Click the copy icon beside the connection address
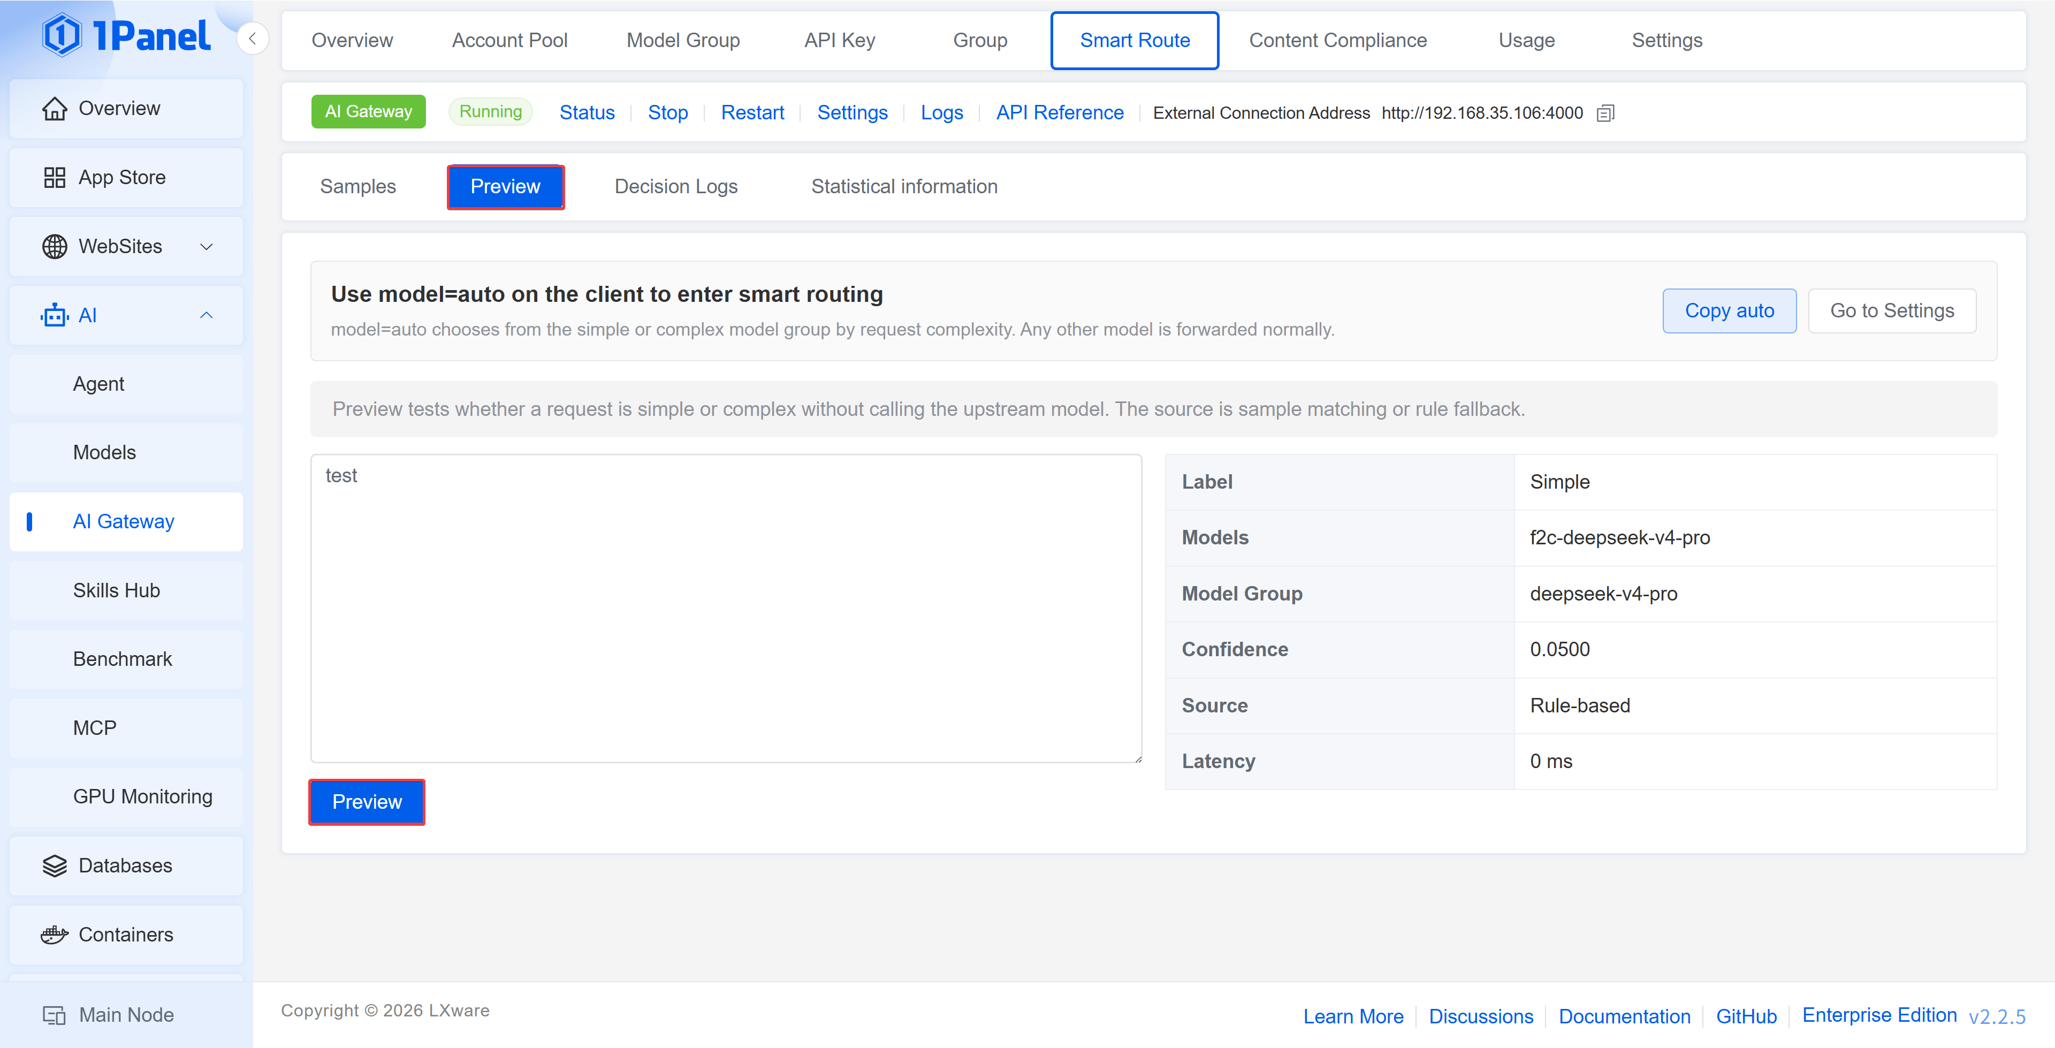Screen dimensions: 2055x1048 pos(1605,112)
